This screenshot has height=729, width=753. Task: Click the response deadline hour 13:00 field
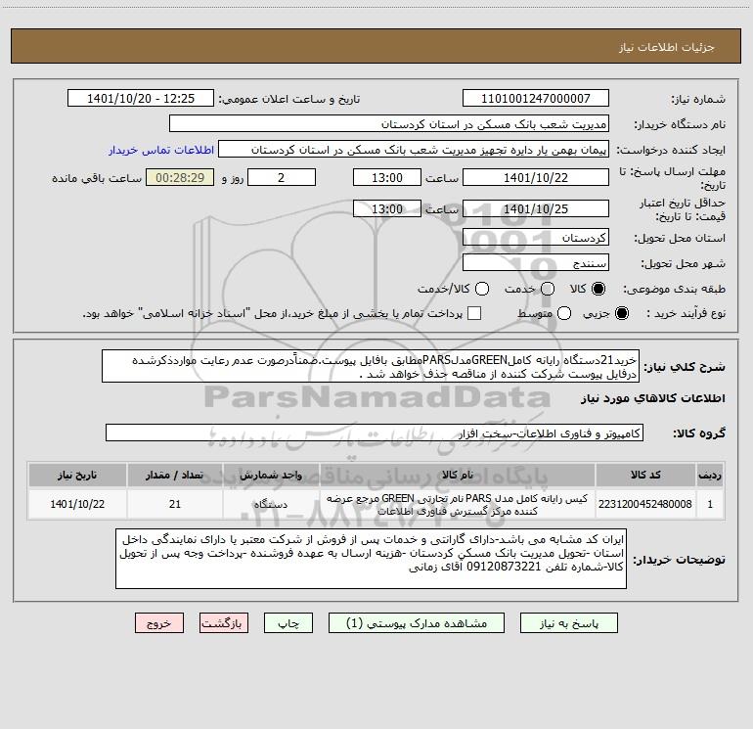click(387, 177)
